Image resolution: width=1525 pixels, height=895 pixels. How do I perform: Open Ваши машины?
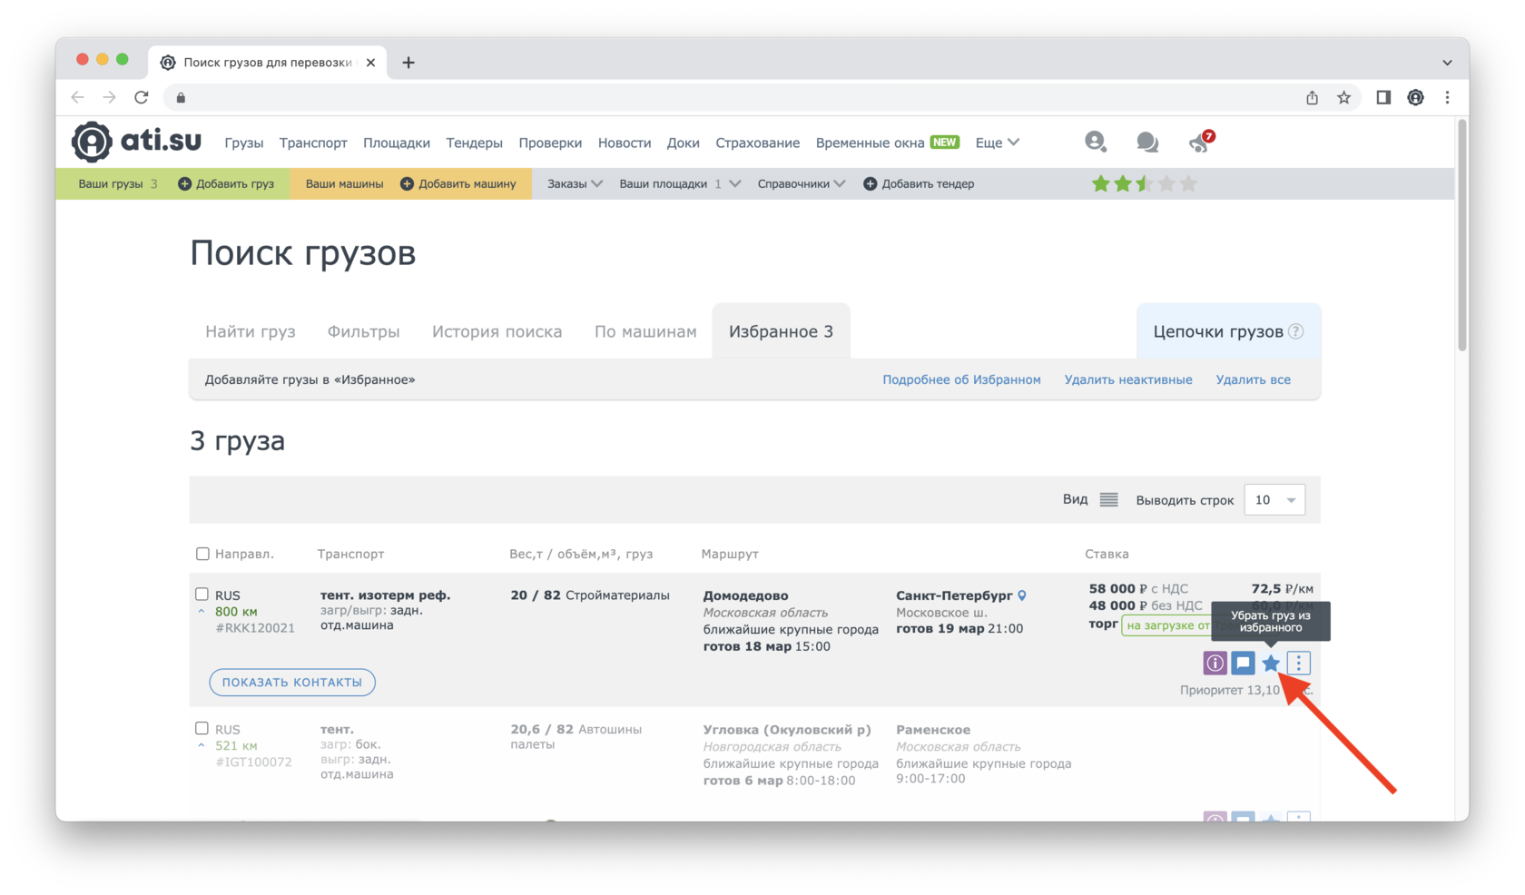pos(344,183)
